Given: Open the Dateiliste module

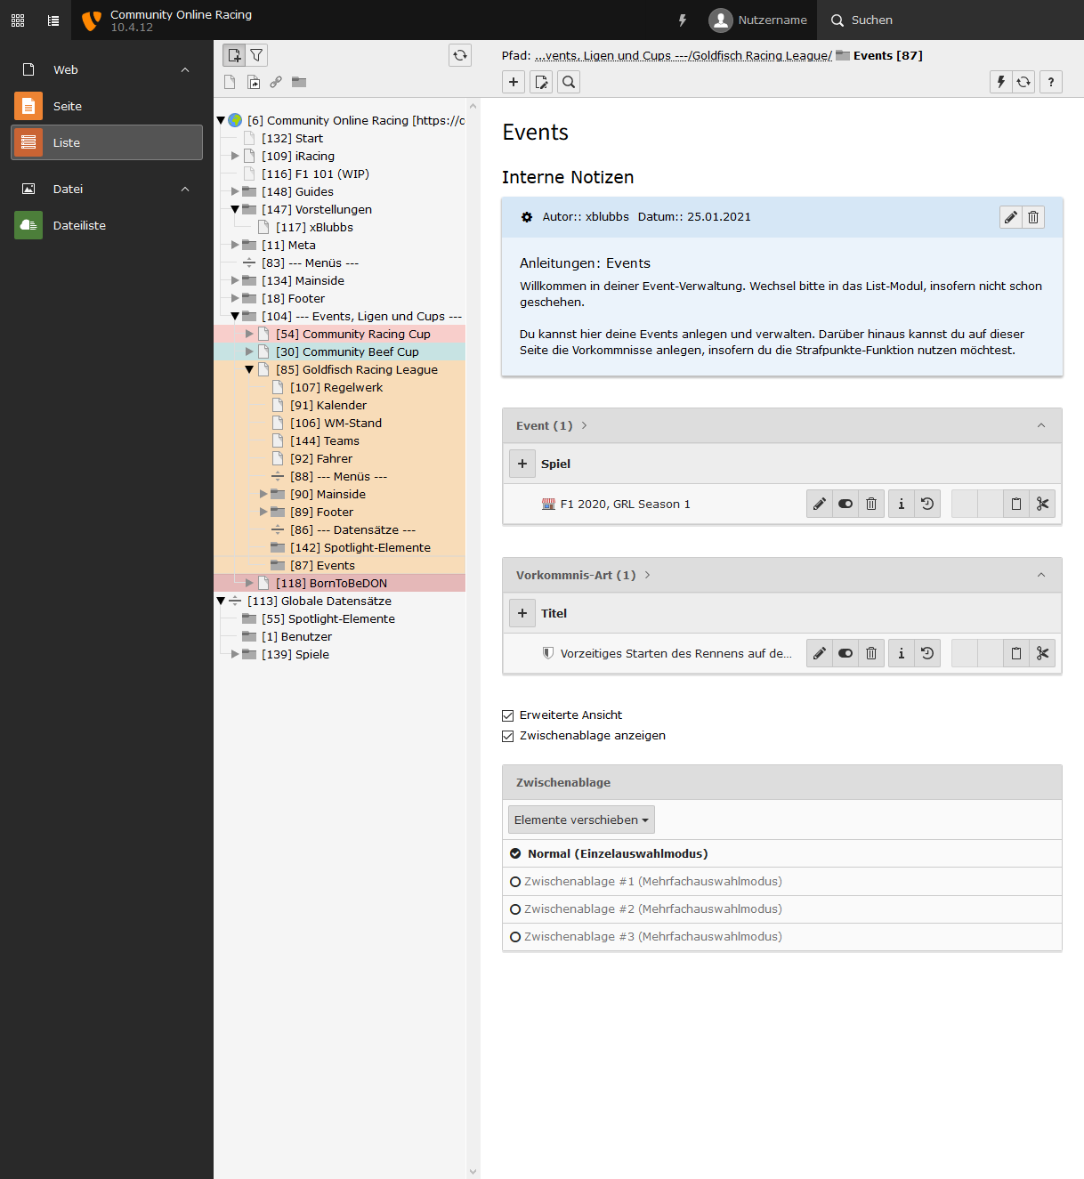Looking at the screenshot, I should 79,225.
